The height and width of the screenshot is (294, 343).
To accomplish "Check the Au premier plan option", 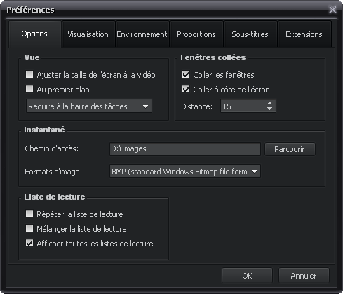I will coord(29,89).
